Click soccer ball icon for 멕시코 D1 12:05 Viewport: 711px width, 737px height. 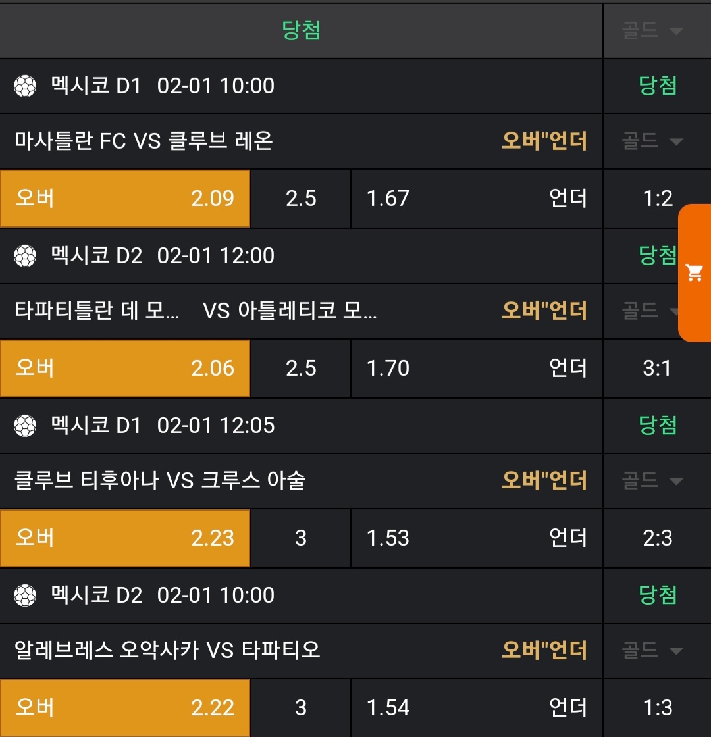[25, 426]
